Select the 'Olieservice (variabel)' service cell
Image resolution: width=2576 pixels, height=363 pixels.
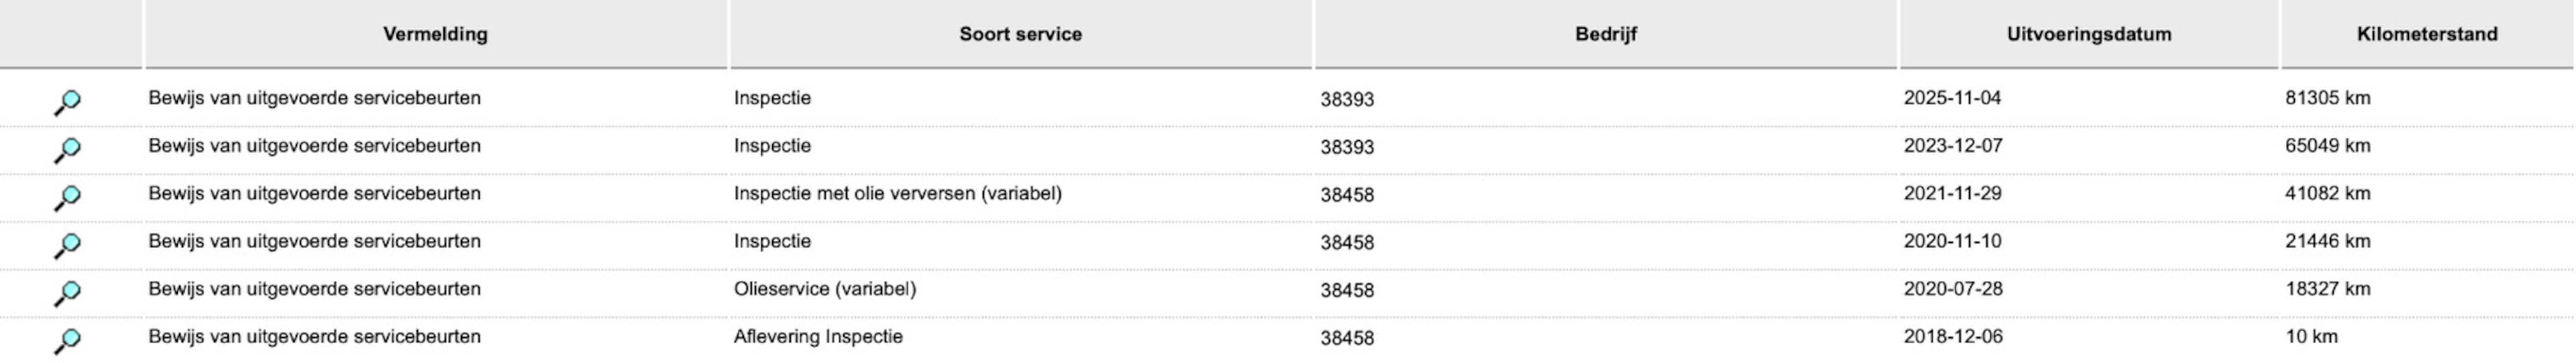point(824,289)
